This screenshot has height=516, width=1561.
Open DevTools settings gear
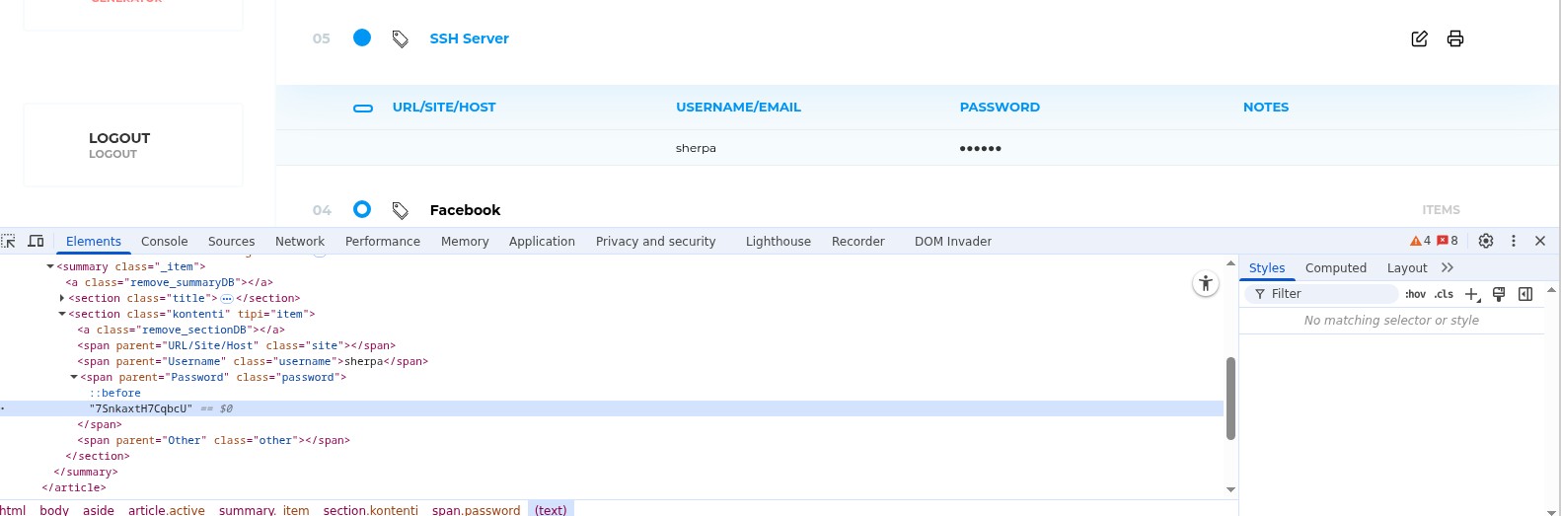pyautogui.click(x=1486, y=241)
